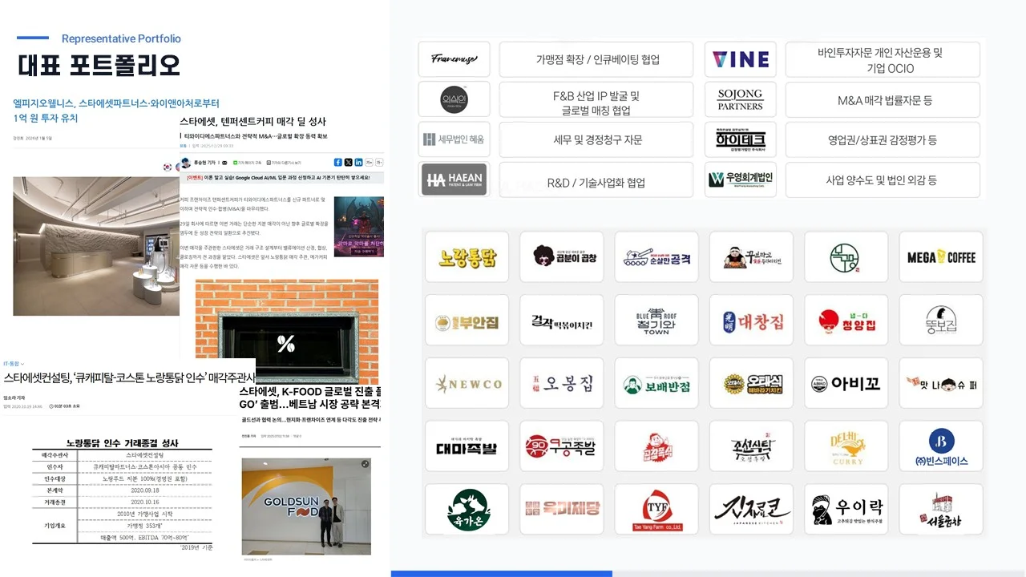Click the VINE partner logo

(741, 59)
